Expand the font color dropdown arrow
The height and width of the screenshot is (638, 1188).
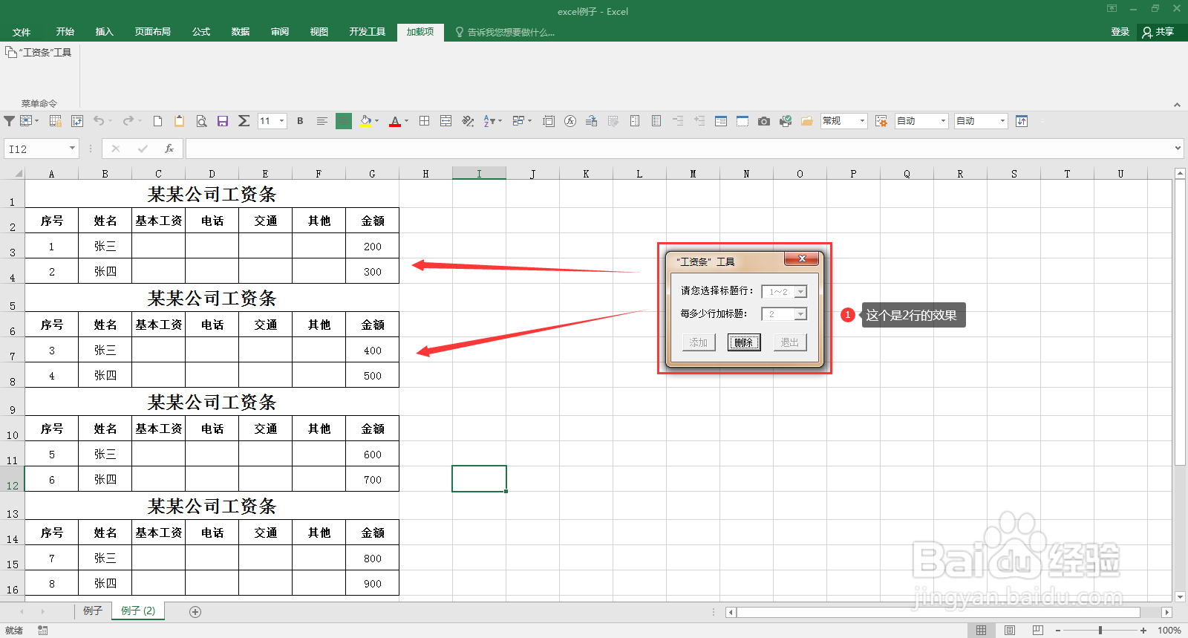(406, 121)
